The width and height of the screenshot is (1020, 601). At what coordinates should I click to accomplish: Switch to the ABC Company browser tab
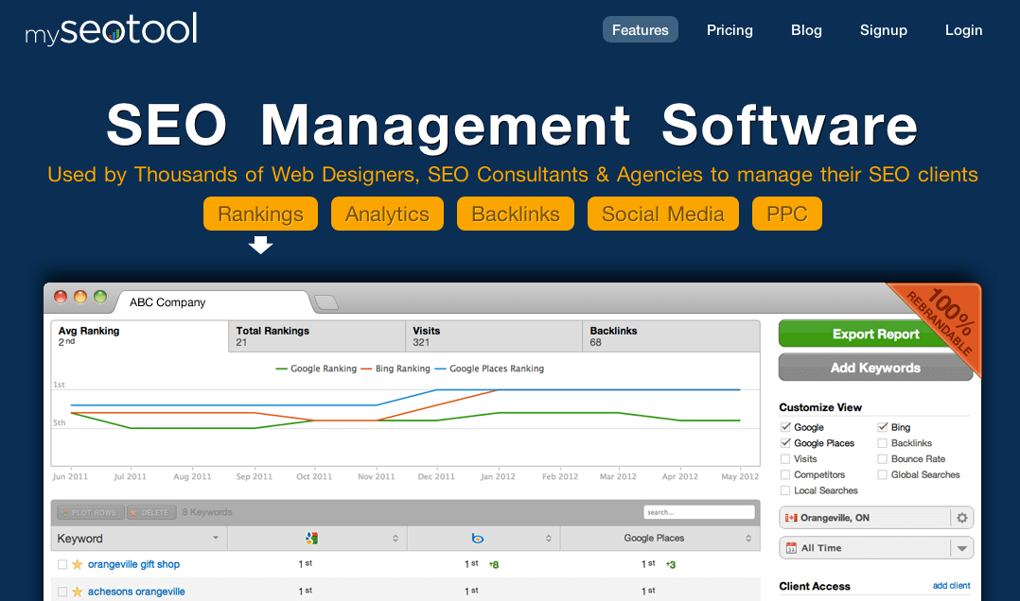tap(213, 302)
